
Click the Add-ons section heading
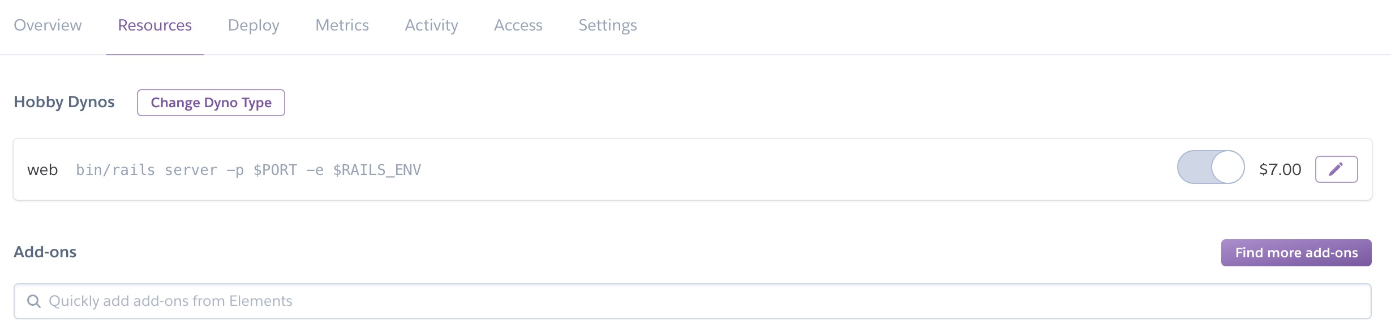pyautogui.click(x=45, y=252)
